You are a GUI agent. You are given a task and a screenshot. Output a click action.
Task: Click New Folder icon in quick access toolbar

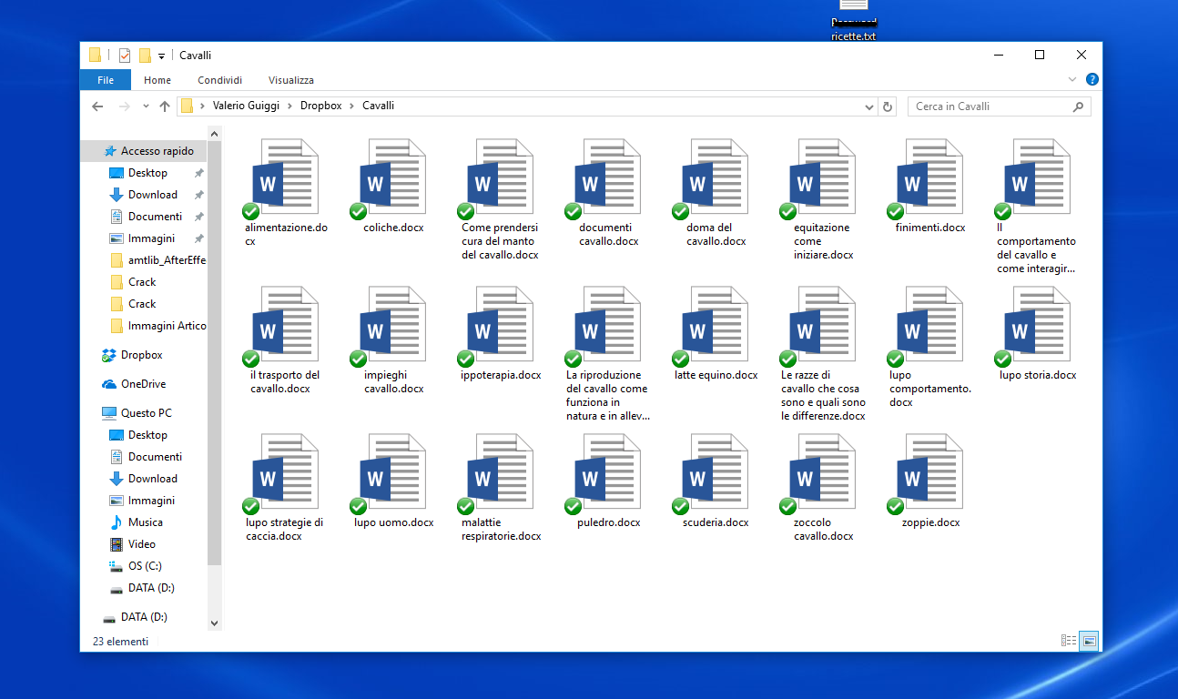pos(144,56)
